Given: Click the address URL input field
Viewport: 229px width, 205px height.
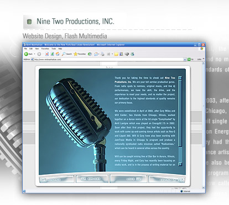Looking at the screenshot, I should (109, 59).
